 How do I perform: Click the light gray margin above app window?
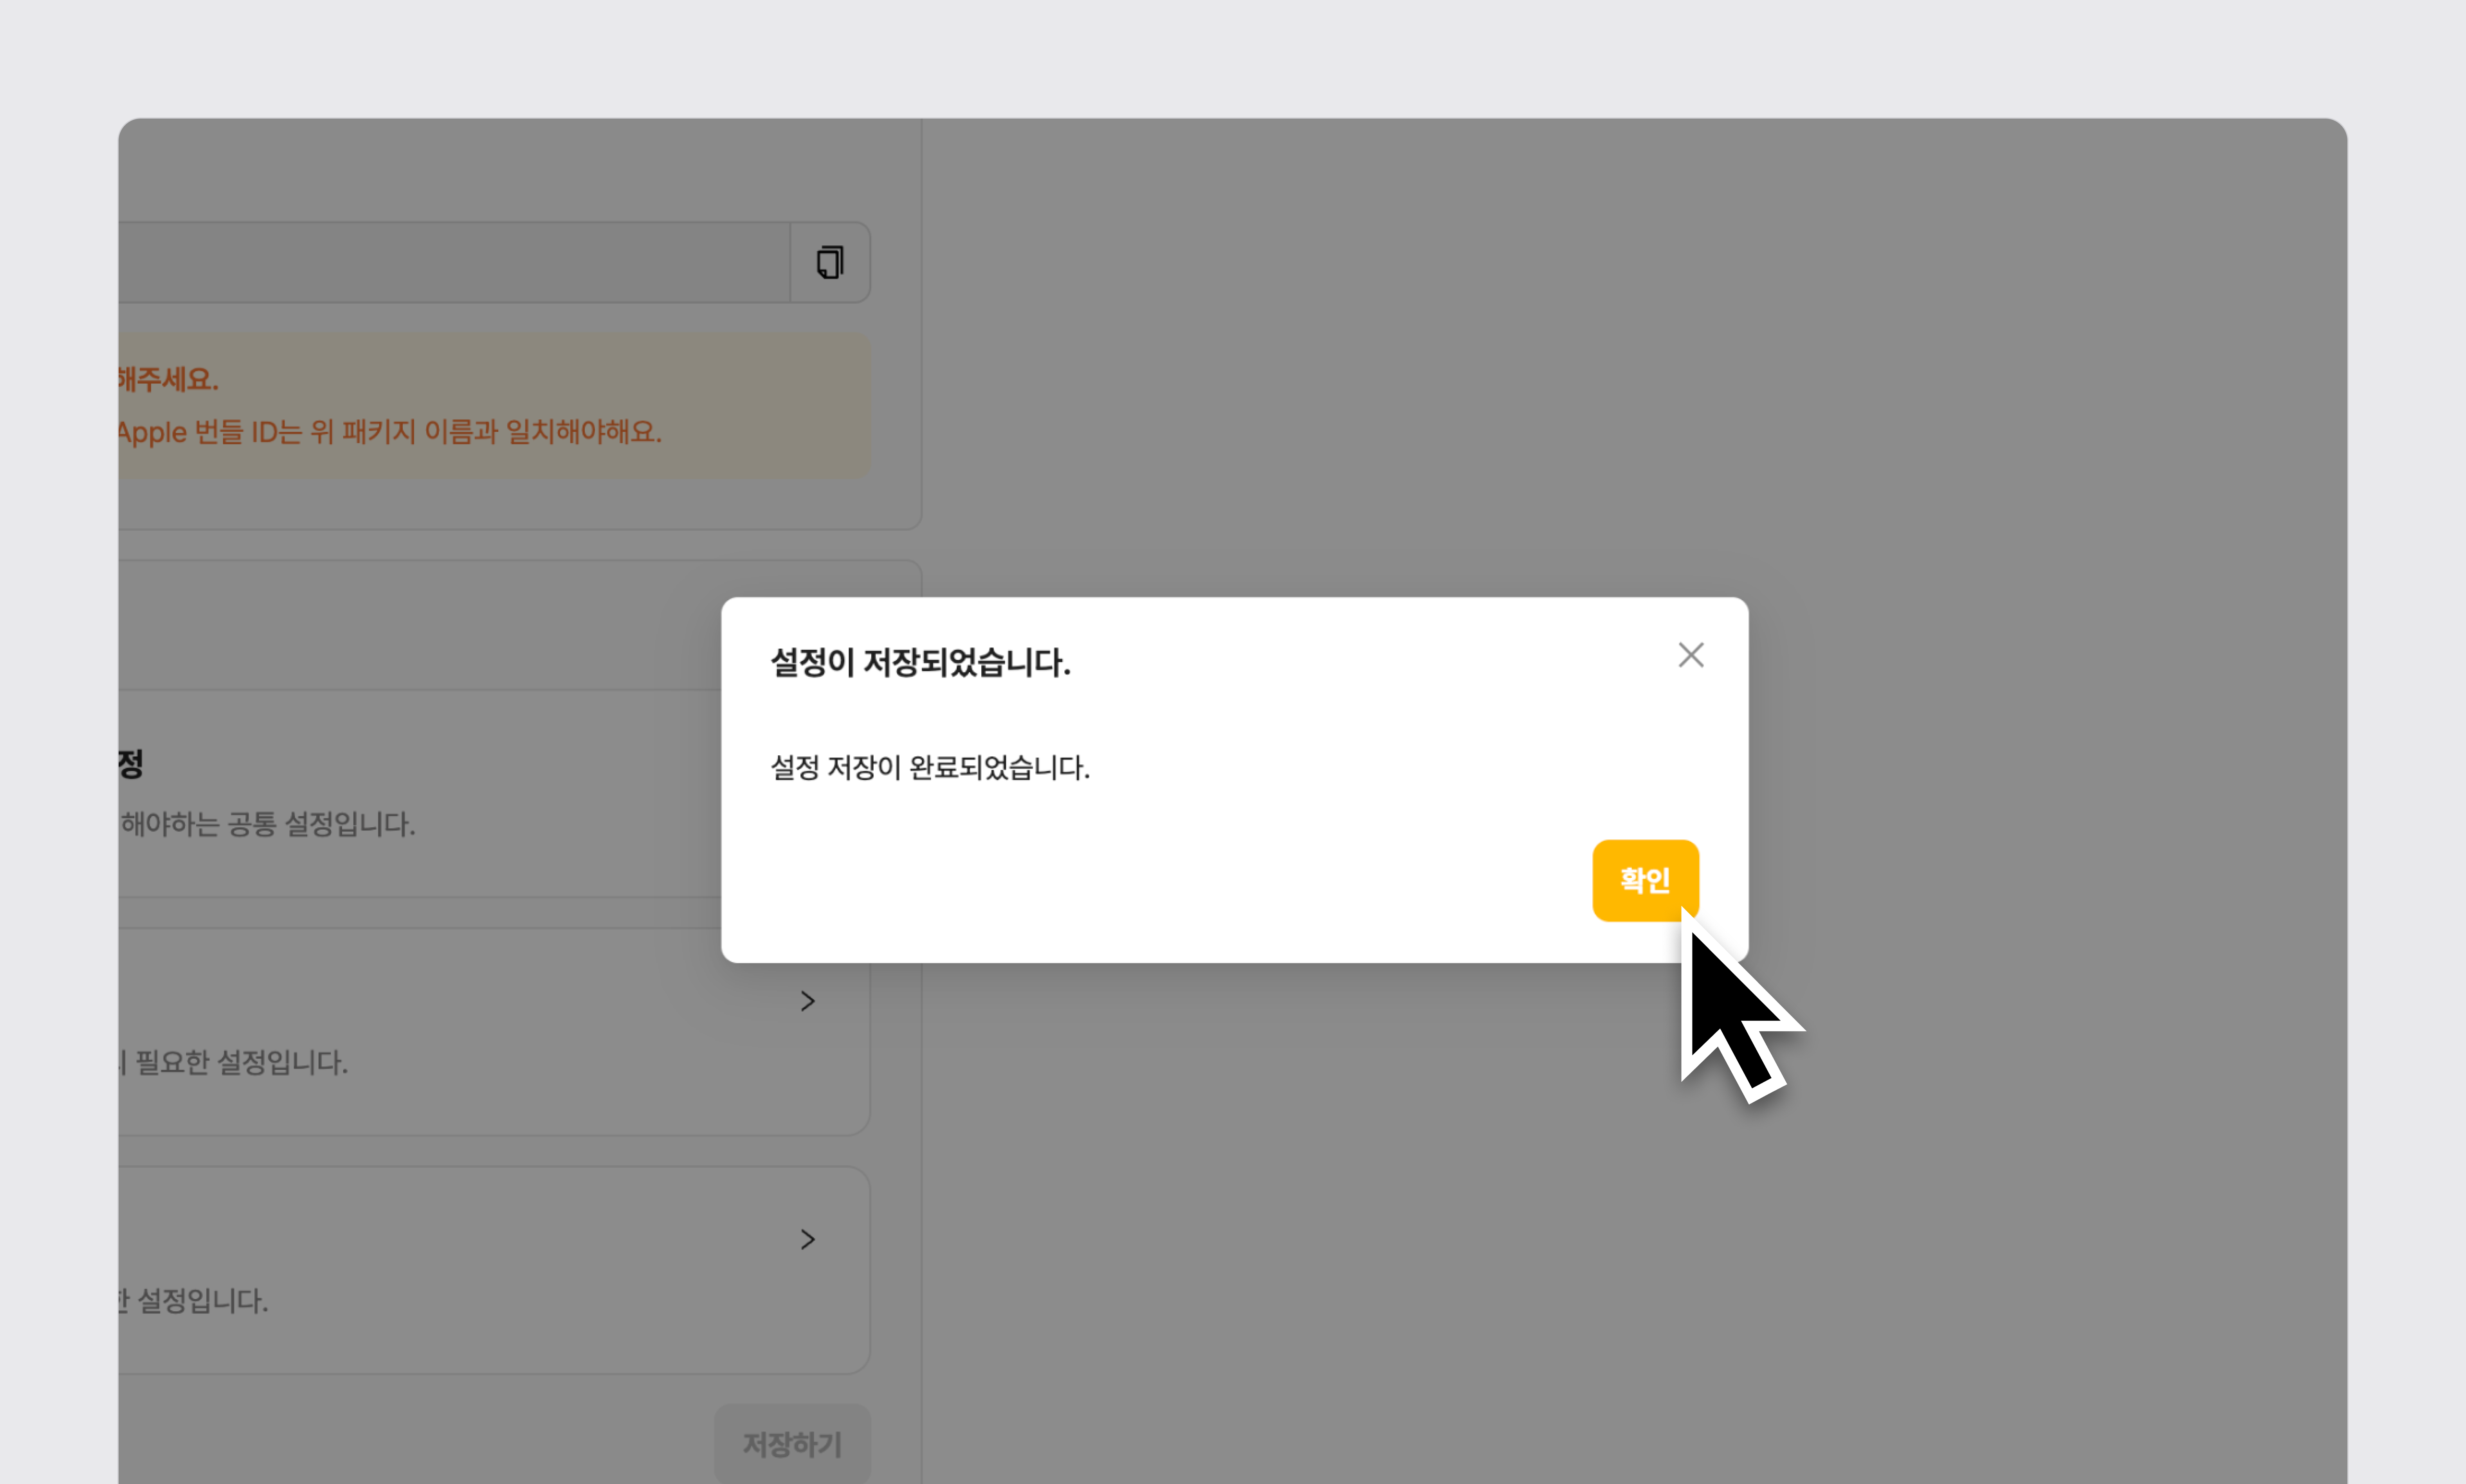1233,58
